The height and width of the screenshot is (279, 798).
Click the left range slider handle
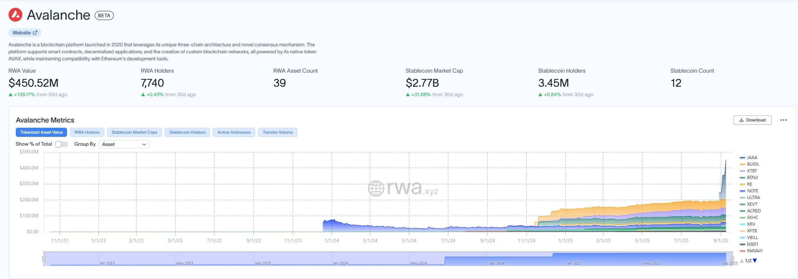click(x=44, y=259)
